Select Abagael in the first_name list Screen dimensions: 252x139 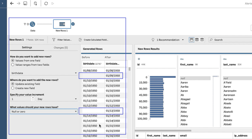[x=185, y=99]
